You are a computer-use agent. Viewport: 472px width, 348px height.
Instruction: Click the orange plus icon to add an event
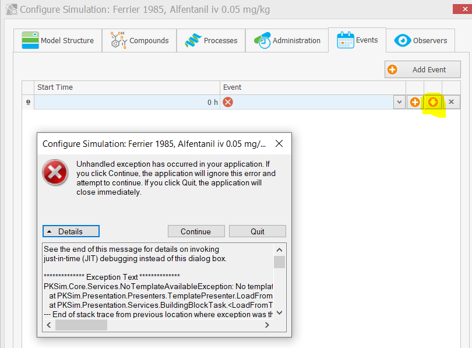[x=415, y=101]
